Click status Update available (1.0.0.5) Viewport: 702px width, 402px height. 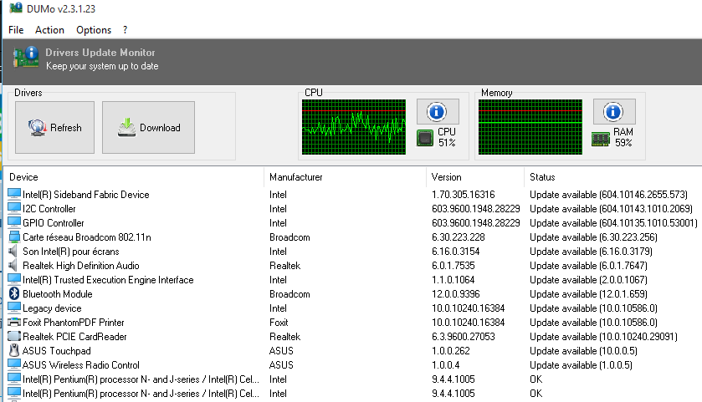coord(582,365)
